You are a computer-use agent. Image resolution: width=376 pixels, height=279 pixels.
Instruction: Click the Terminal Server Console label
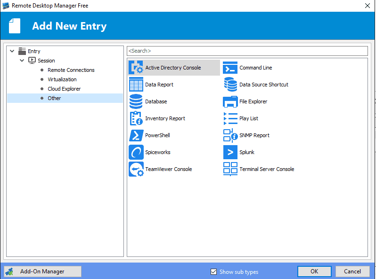(x=267, y=169)
